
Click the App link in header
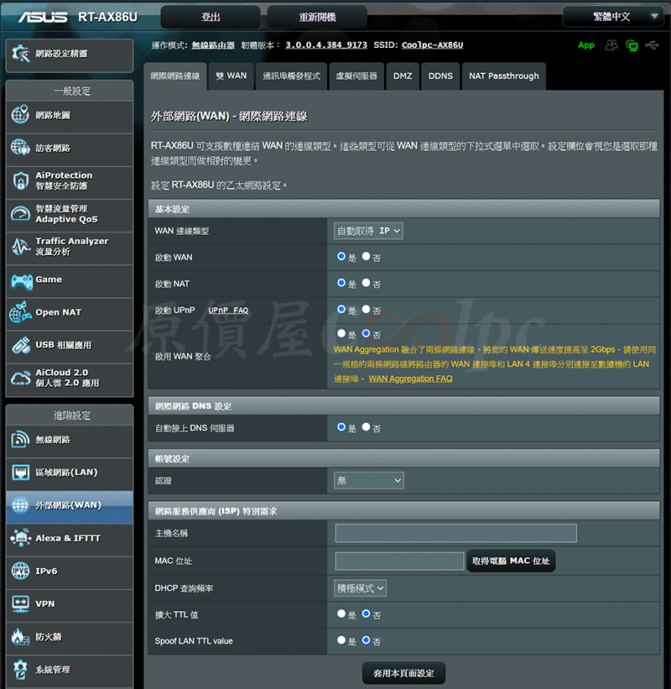coord(585,45)
